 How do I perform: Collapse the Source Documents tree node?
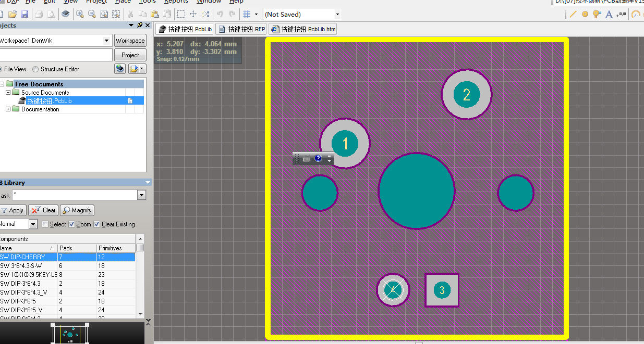click(x=8, y=92)
